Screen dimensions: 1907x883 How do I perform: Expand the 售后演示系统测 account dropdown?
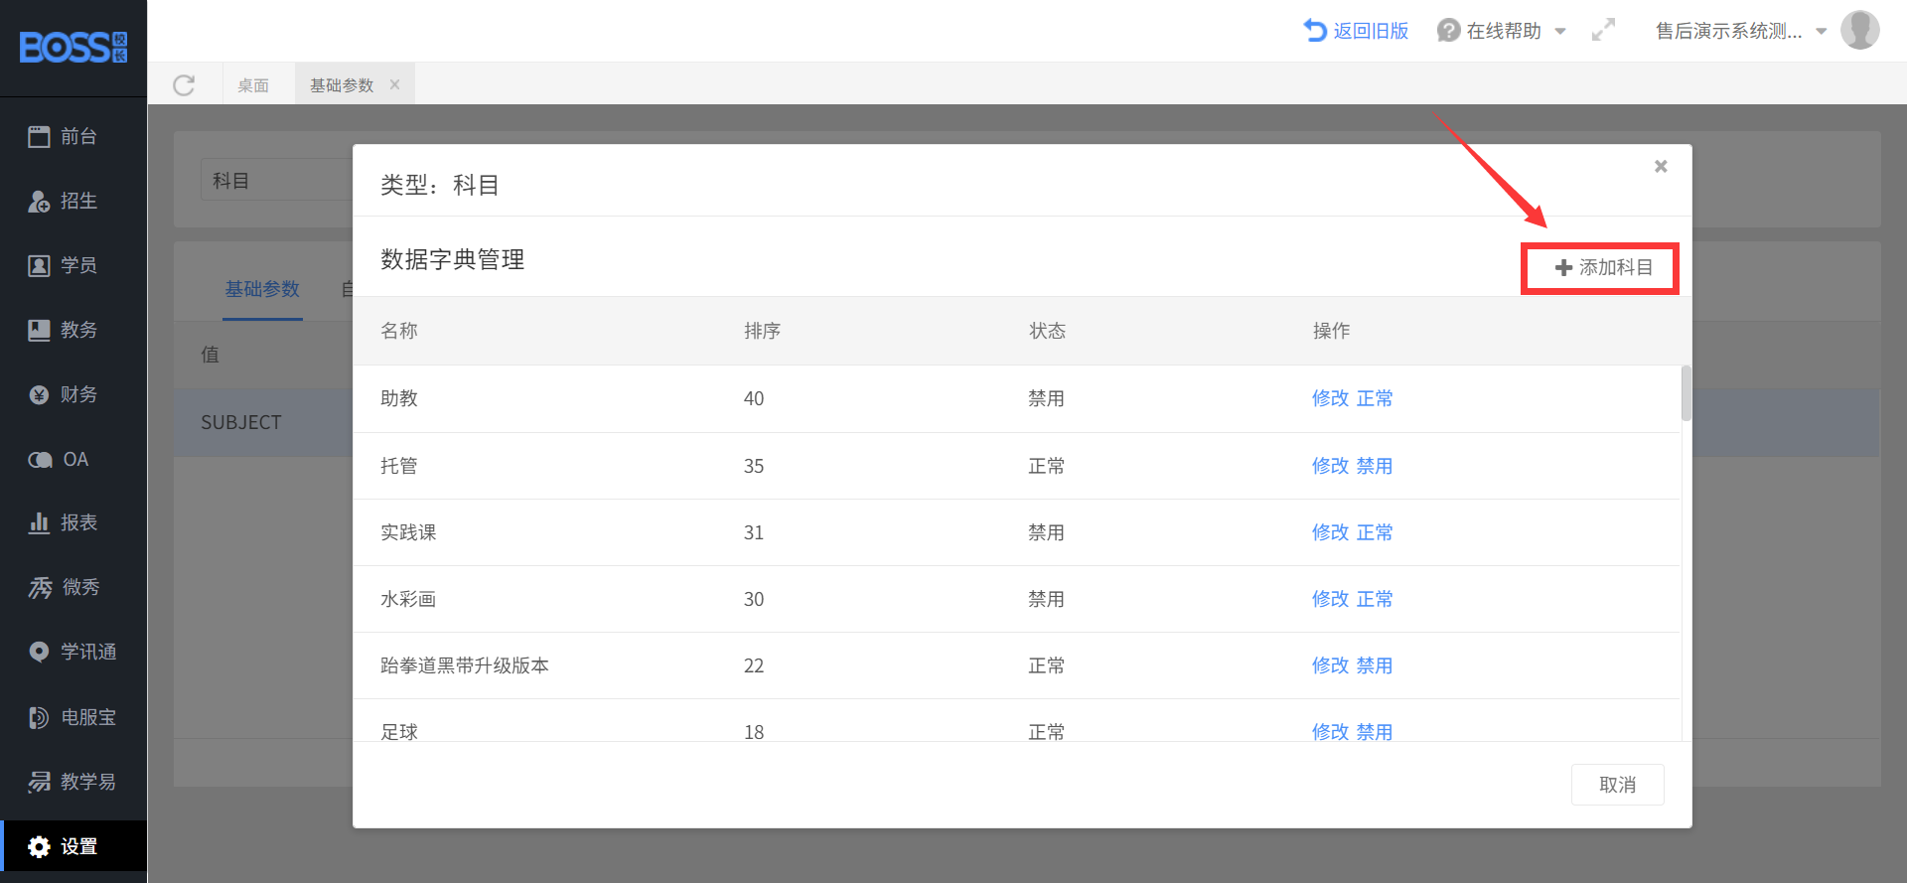(x=1822, y=32)
